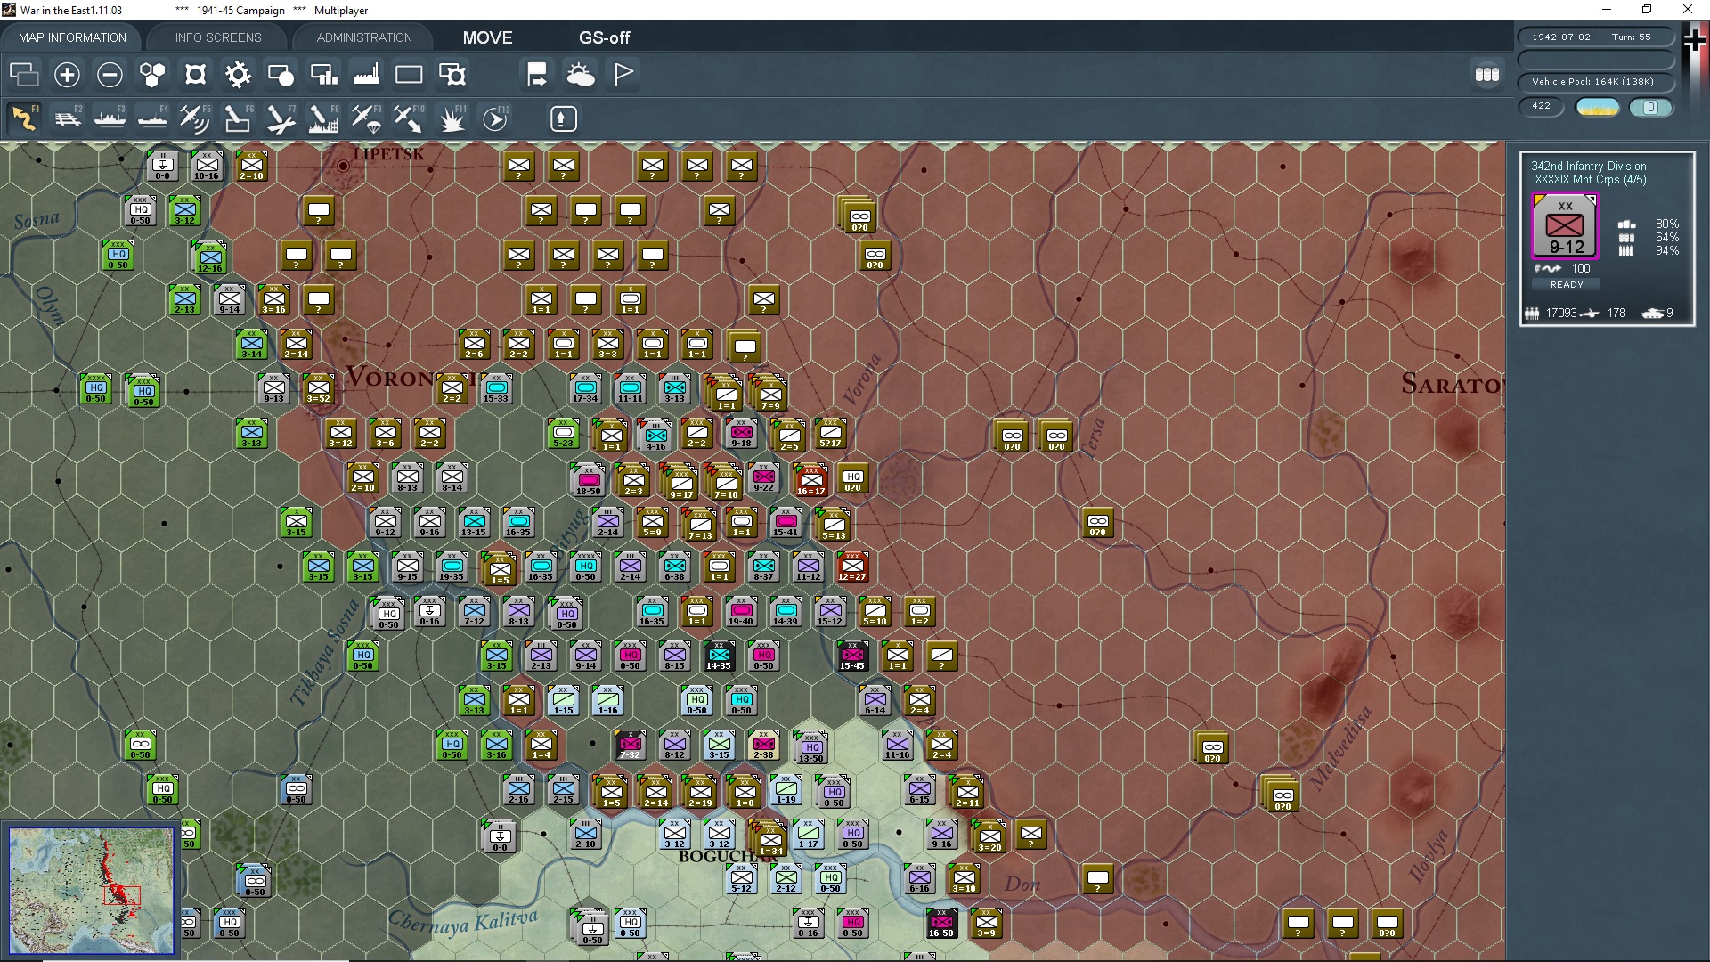This screenshot has width=1710, height=962.
Task: Click the pennant flag icon
Action: [623, 75]
